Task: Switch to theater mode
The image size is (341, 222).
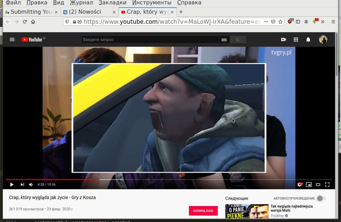Action: coord(318,184)
